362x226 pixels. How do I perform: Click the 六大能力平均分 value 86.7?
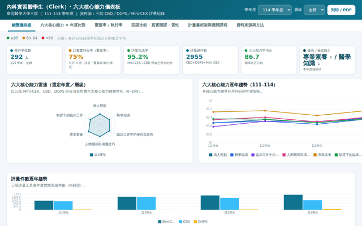252,56
